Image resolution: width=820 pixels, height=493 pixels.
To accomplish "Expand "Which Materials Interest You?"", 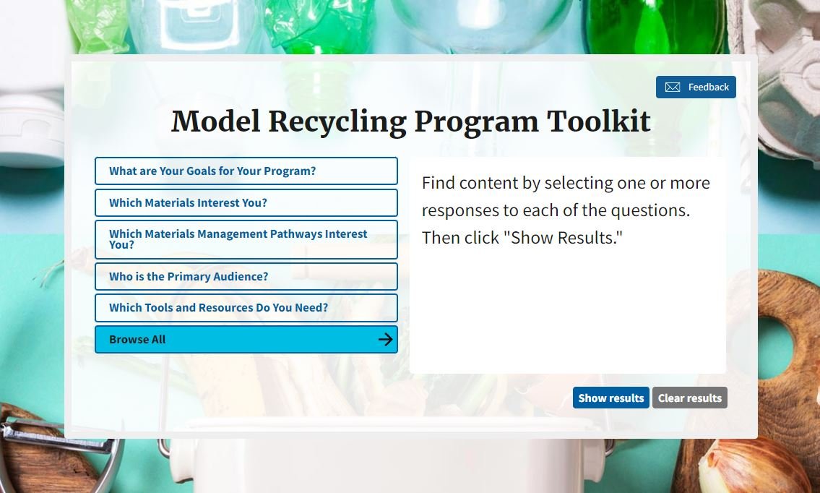I will point(246,202).
